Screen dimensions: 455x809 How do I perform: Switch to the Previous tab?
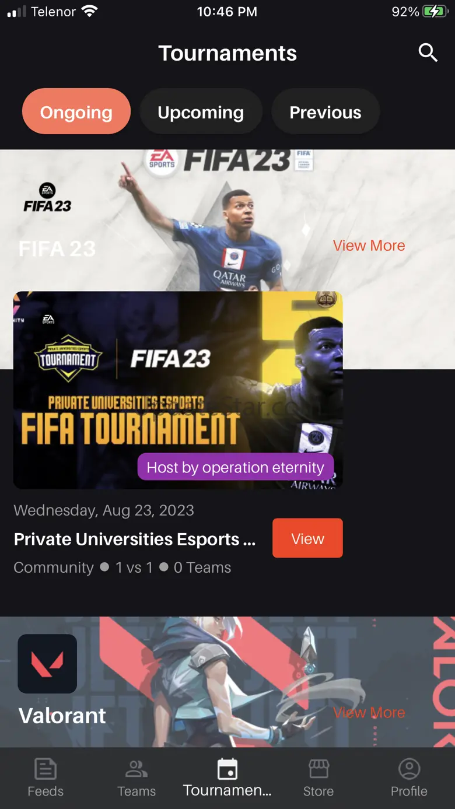click(x=325, y=112)
